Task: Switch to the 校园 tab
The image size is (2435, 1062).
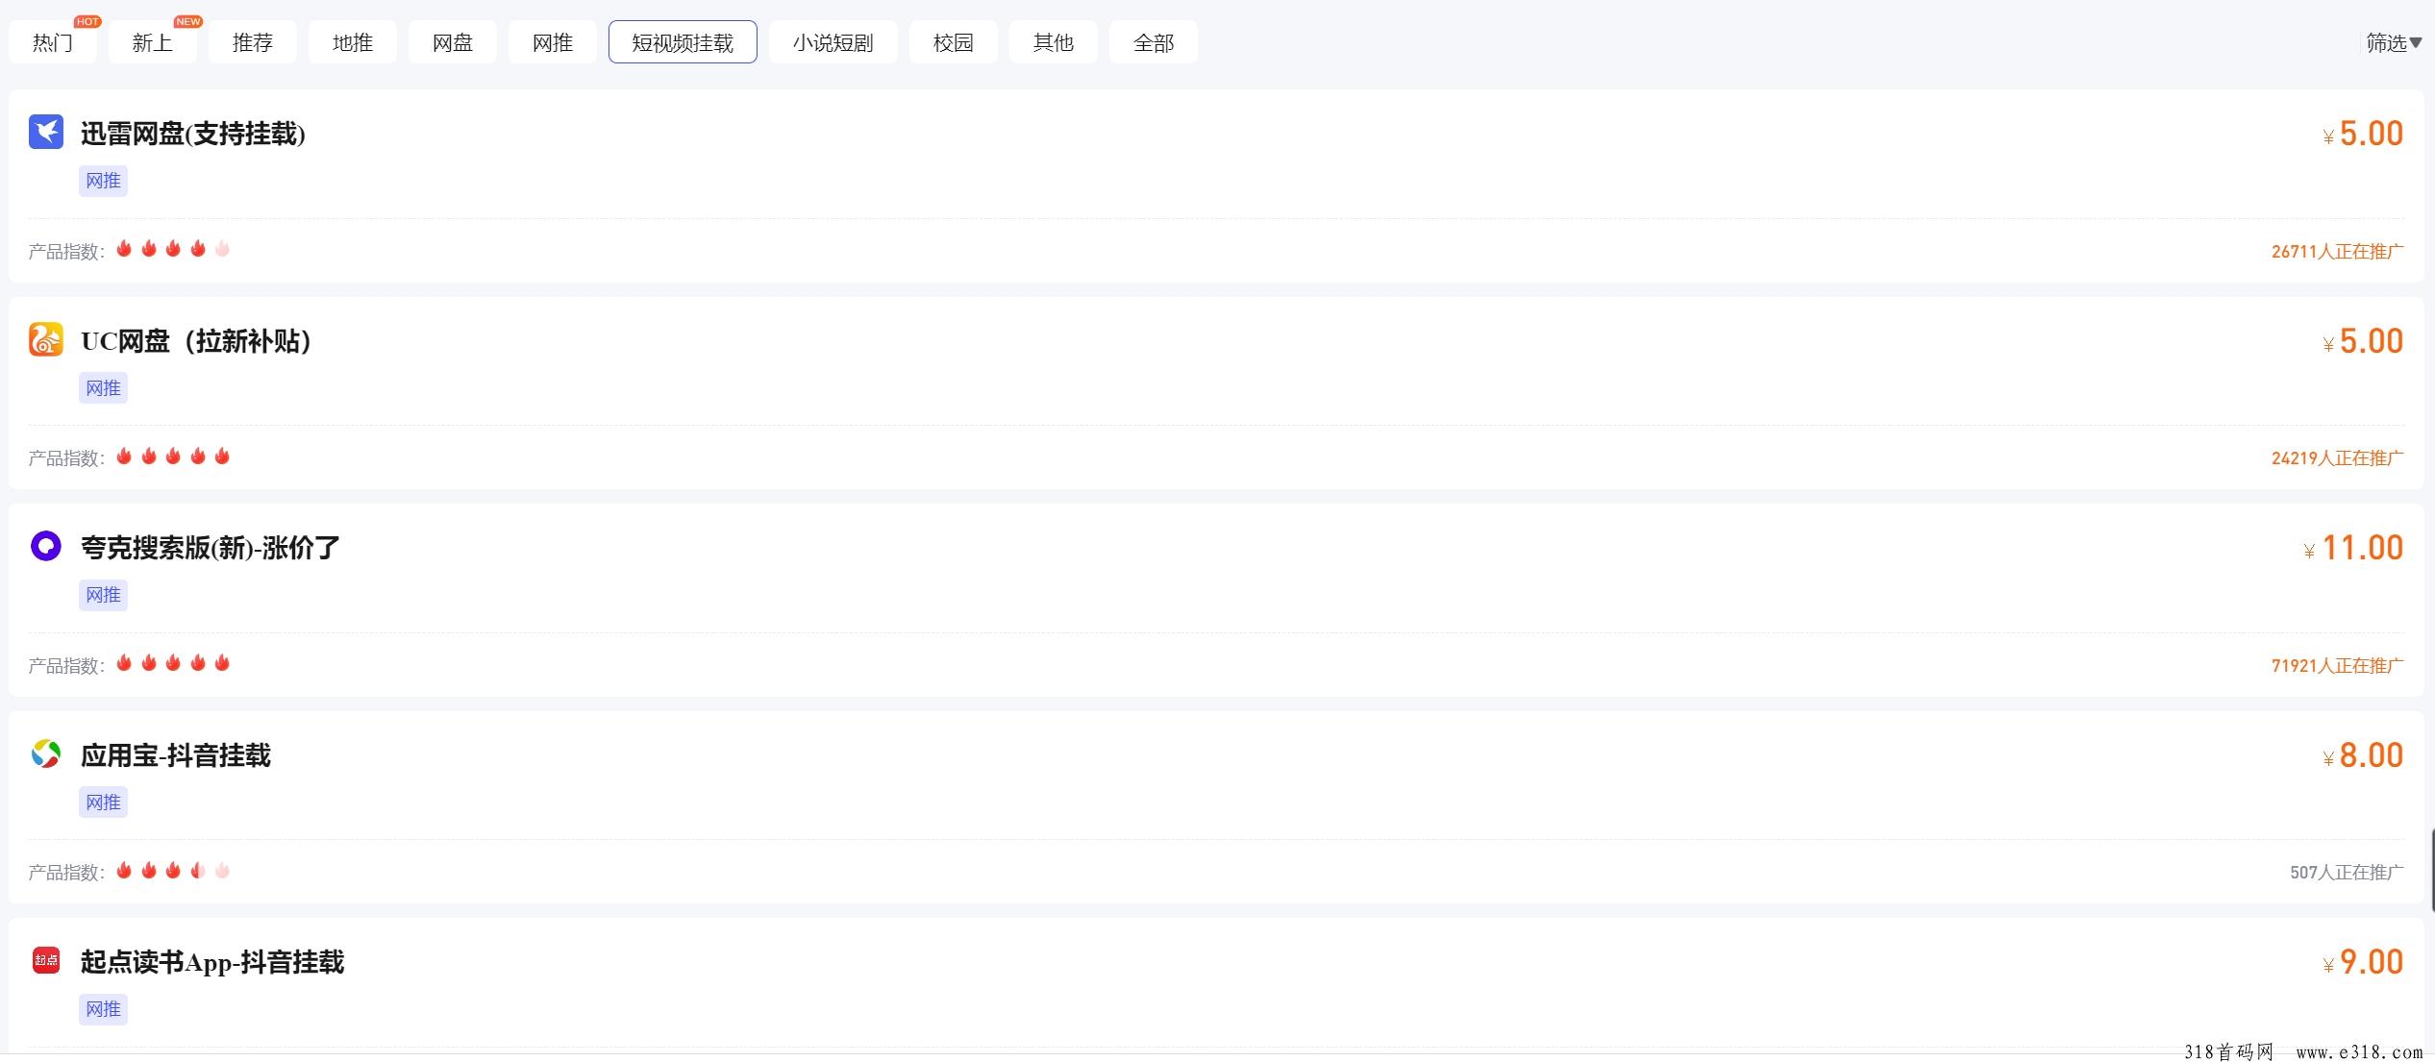Action: 954,42
